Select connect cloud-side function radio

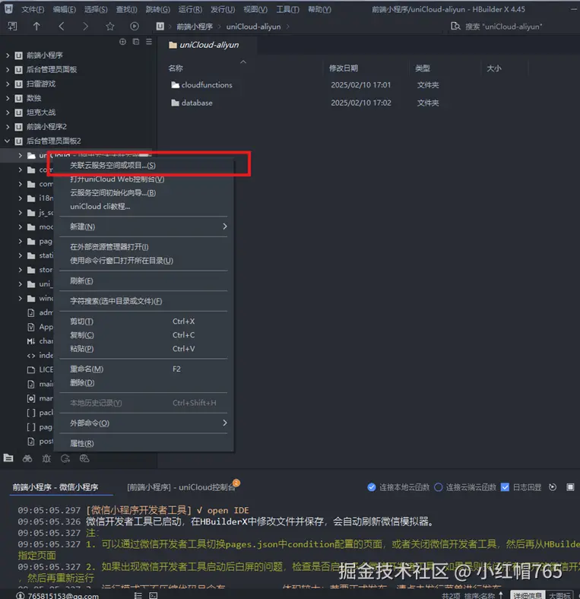(439, 487)
